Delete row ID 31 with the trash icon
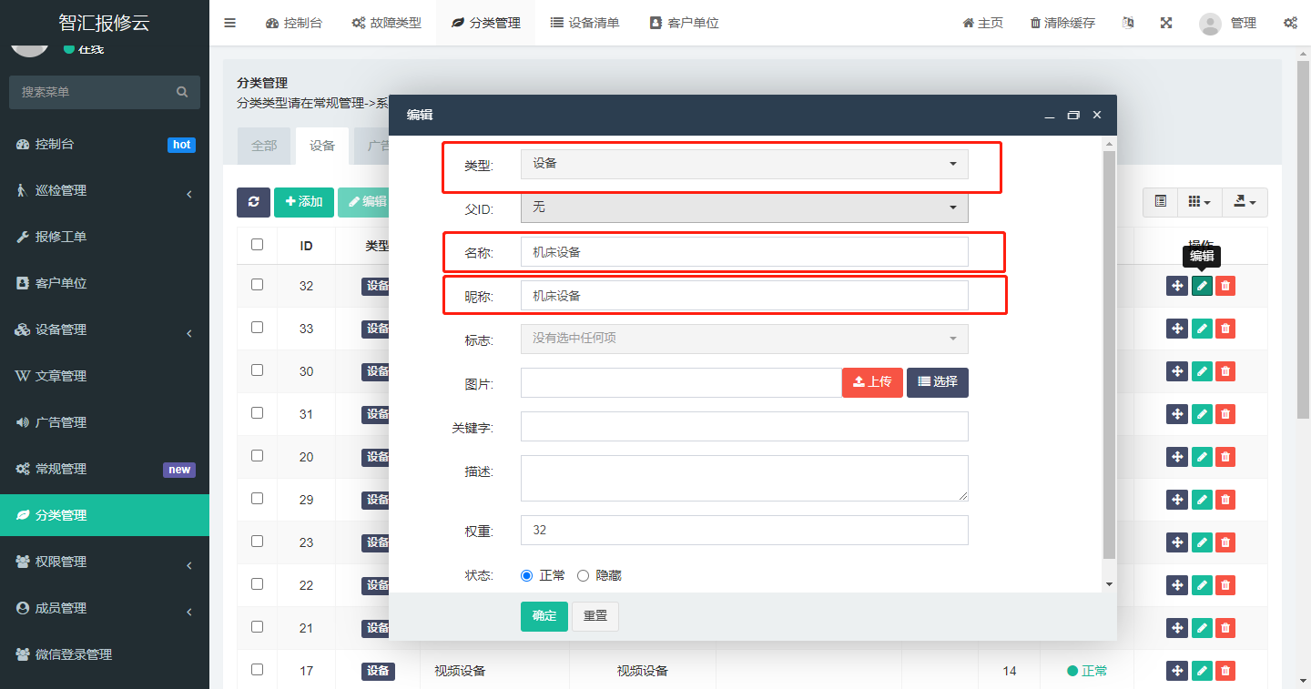 point(1225,414)
